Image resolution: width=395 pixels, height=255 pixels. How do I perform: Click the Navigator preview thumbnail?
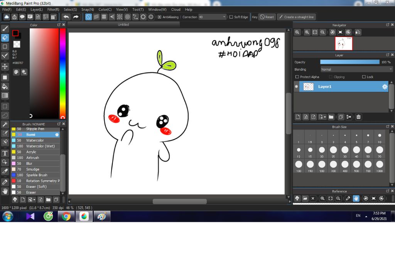coord(344,44)
